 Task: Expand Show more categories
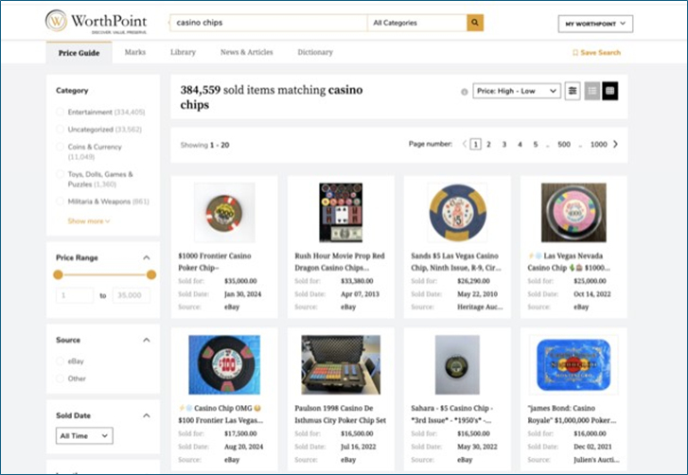point(89,221)
